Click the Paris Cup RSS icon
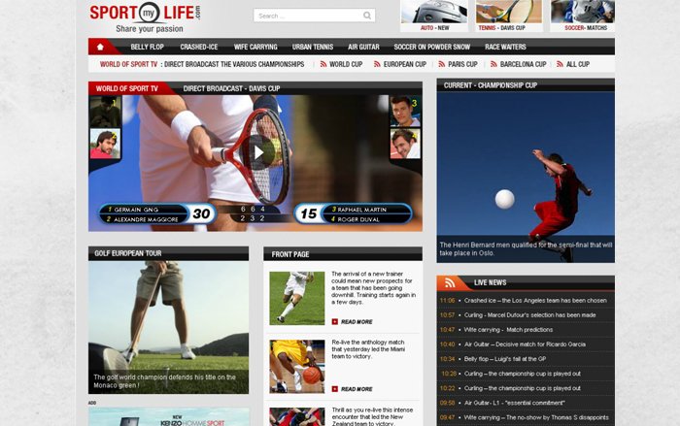Screen dimensions: 680x426 pos(441,65)
